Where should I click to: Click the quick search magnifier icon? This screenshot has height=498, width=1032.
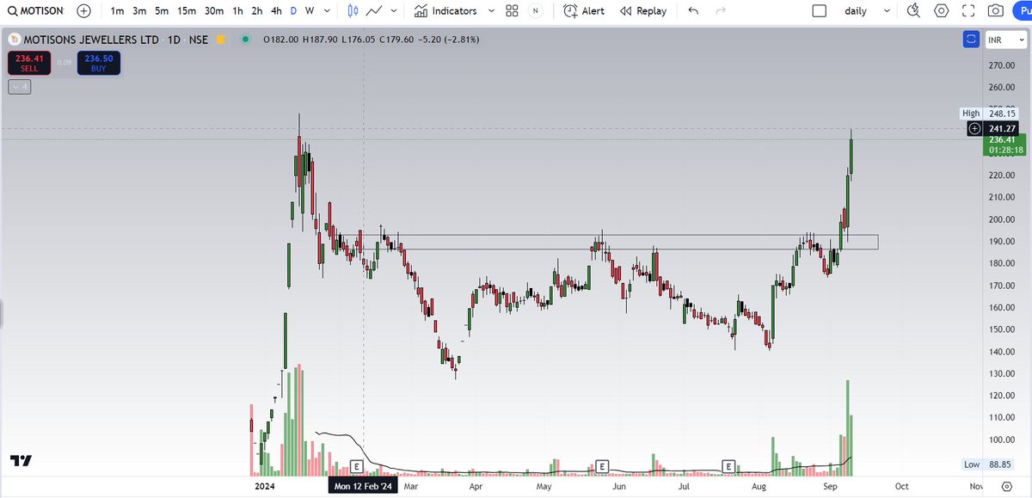click(913, 10)
